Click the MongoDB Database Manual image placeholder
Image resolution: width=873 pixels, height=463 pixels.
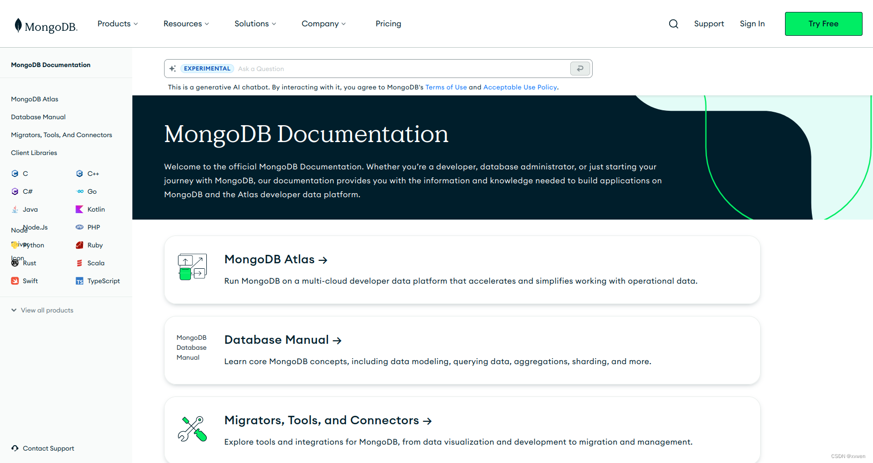[x=191, y=347]
